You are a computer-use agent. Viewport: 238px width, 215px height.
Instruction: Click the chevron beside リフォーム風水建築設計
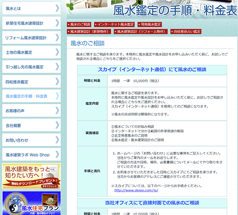pos(57,38)
